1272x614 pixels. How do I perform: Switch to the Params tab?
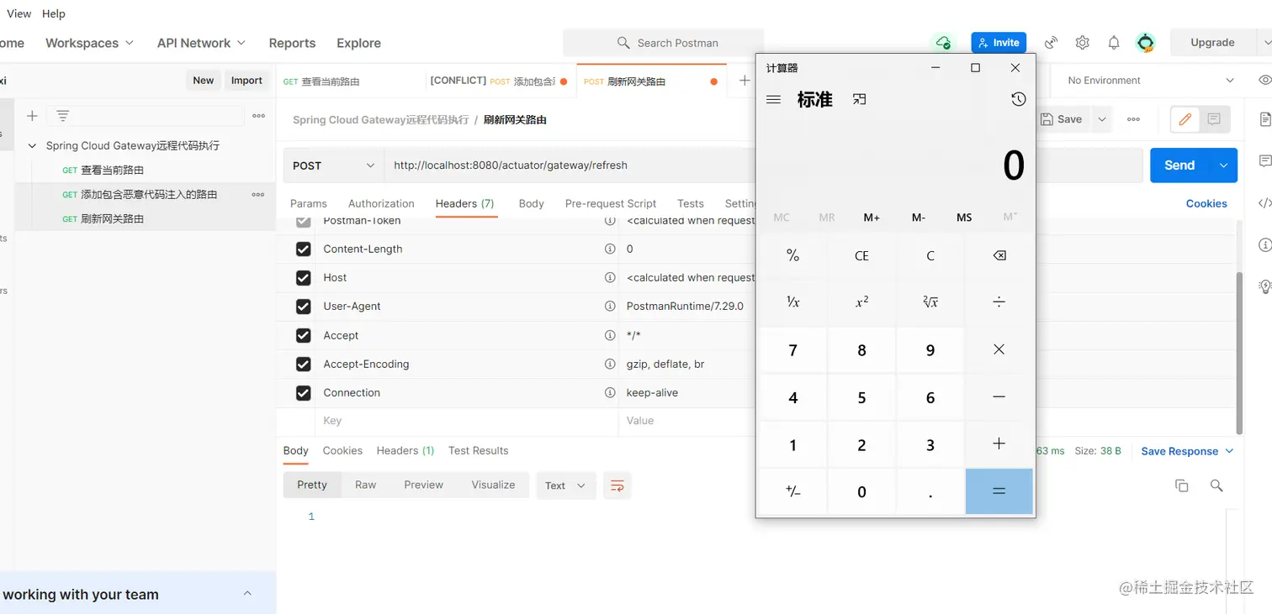point(309,203)
